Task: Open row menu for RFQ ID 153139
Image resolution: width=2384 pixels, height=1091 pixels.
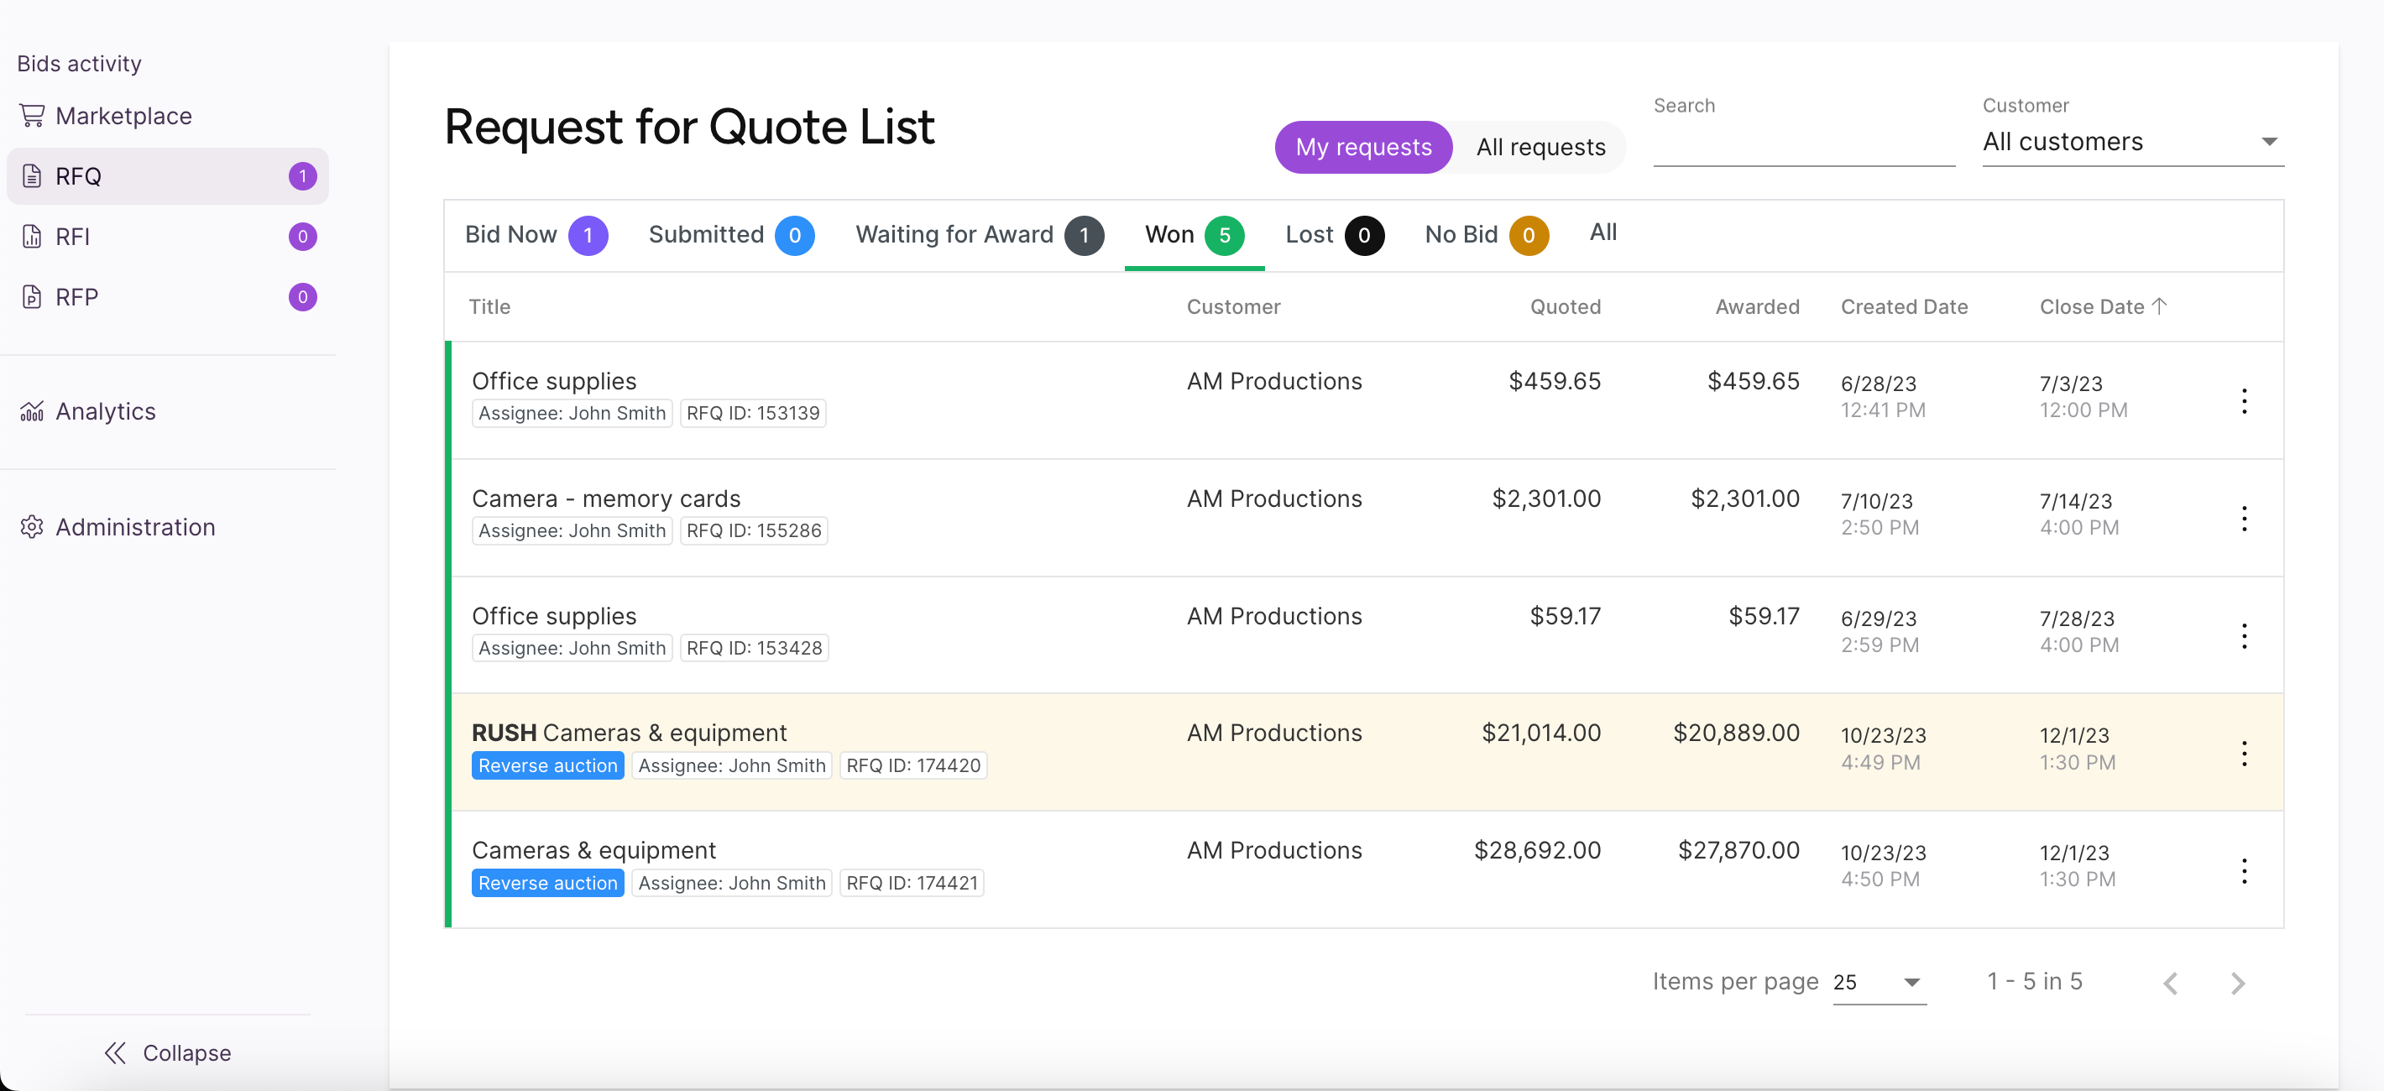Action: coord(2243,400)
